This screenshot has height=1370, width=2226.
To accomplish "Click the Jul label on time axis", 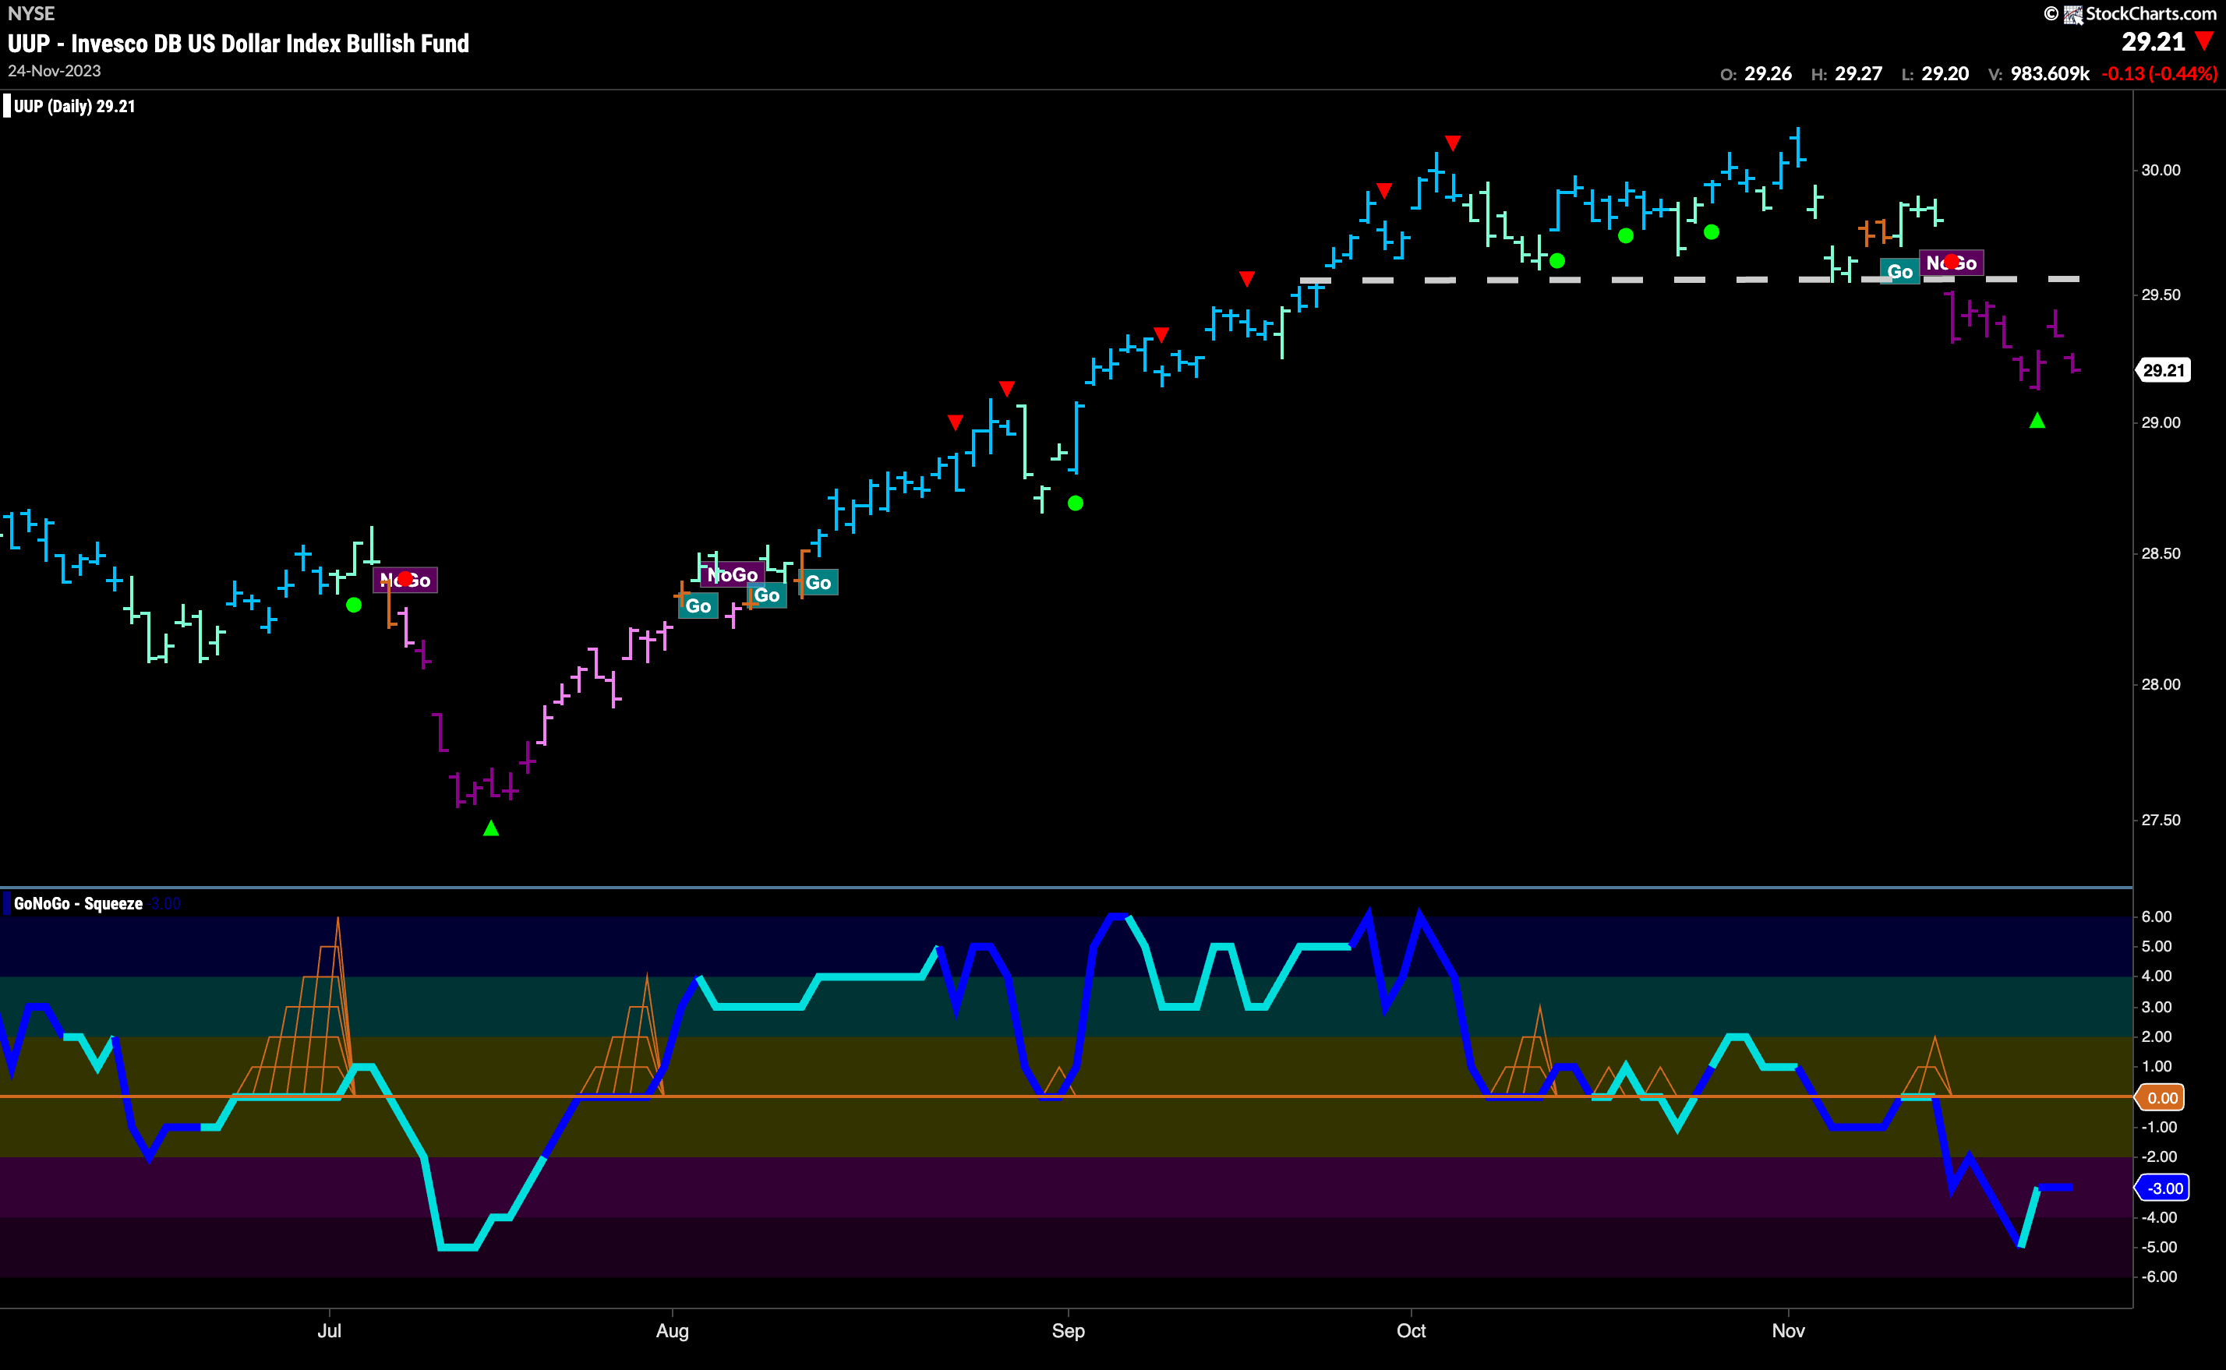I will 329,1330.
